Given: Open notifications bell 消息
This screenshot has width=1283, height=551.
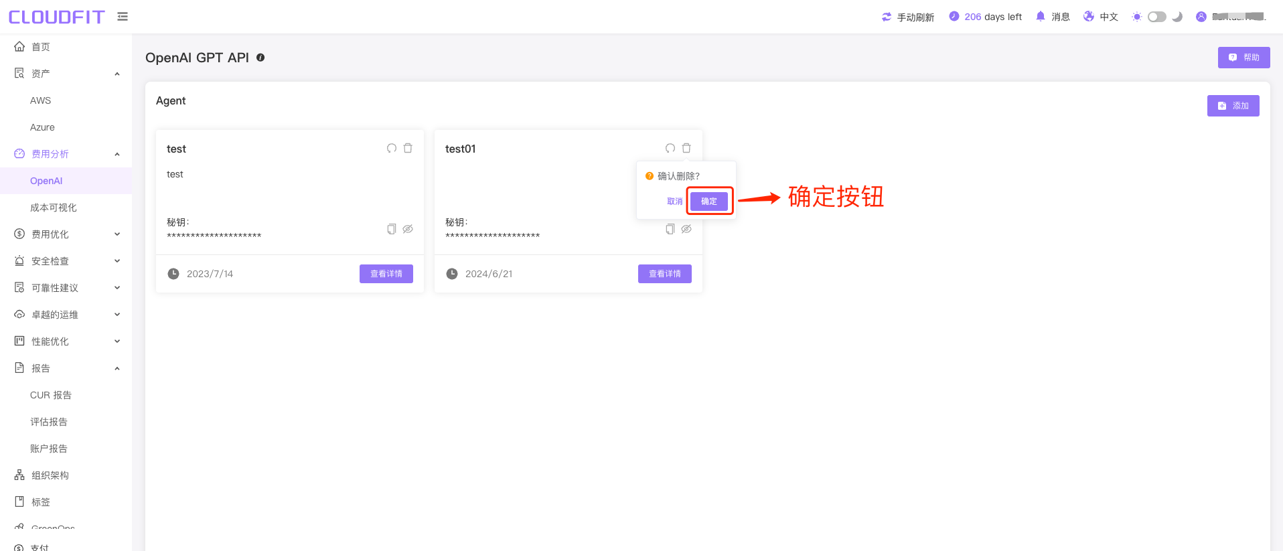Looking at the screenshot, I should [x=1052, y=17].
